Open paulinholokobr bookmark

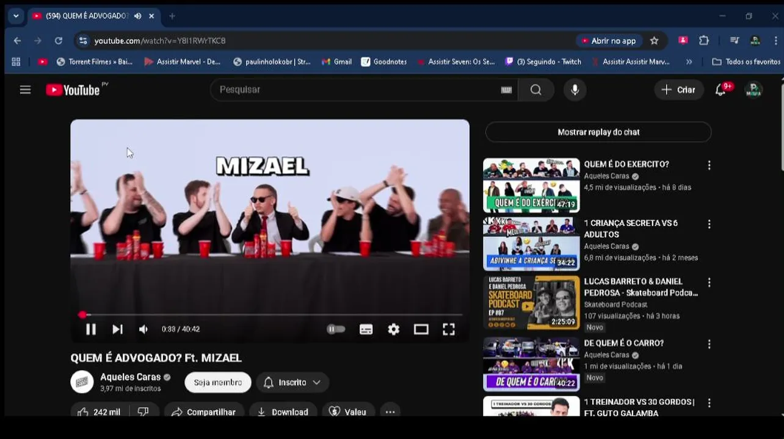coord(272,62)
